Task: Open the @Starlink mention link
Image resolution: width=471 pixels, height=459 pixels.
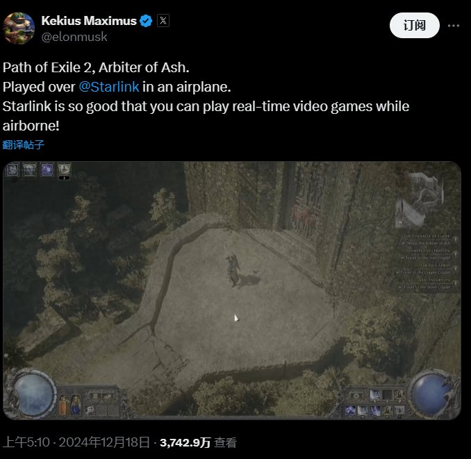Action: tap(109, 87)
